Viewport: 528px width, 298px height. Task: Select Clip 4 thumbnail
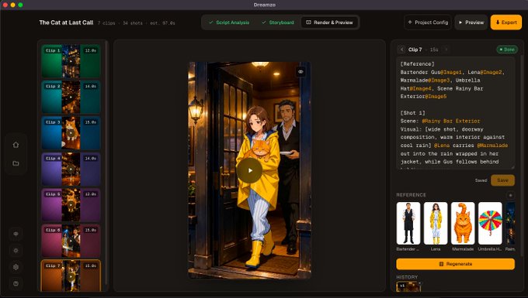(71, 170)
